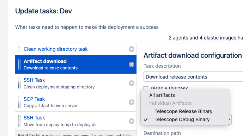The image size is (243, 136).
Task: Click the Task description input field
Action: [x=193, y=76]
